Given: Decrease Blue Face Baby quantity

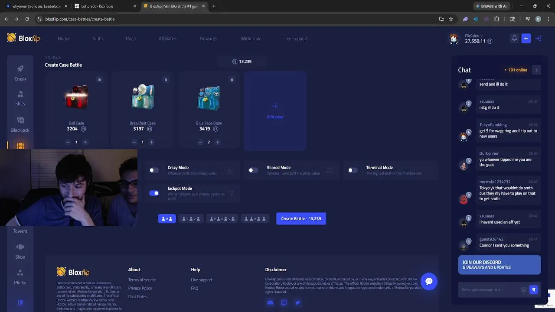Looking at the screenshot, I should (200, 142).
